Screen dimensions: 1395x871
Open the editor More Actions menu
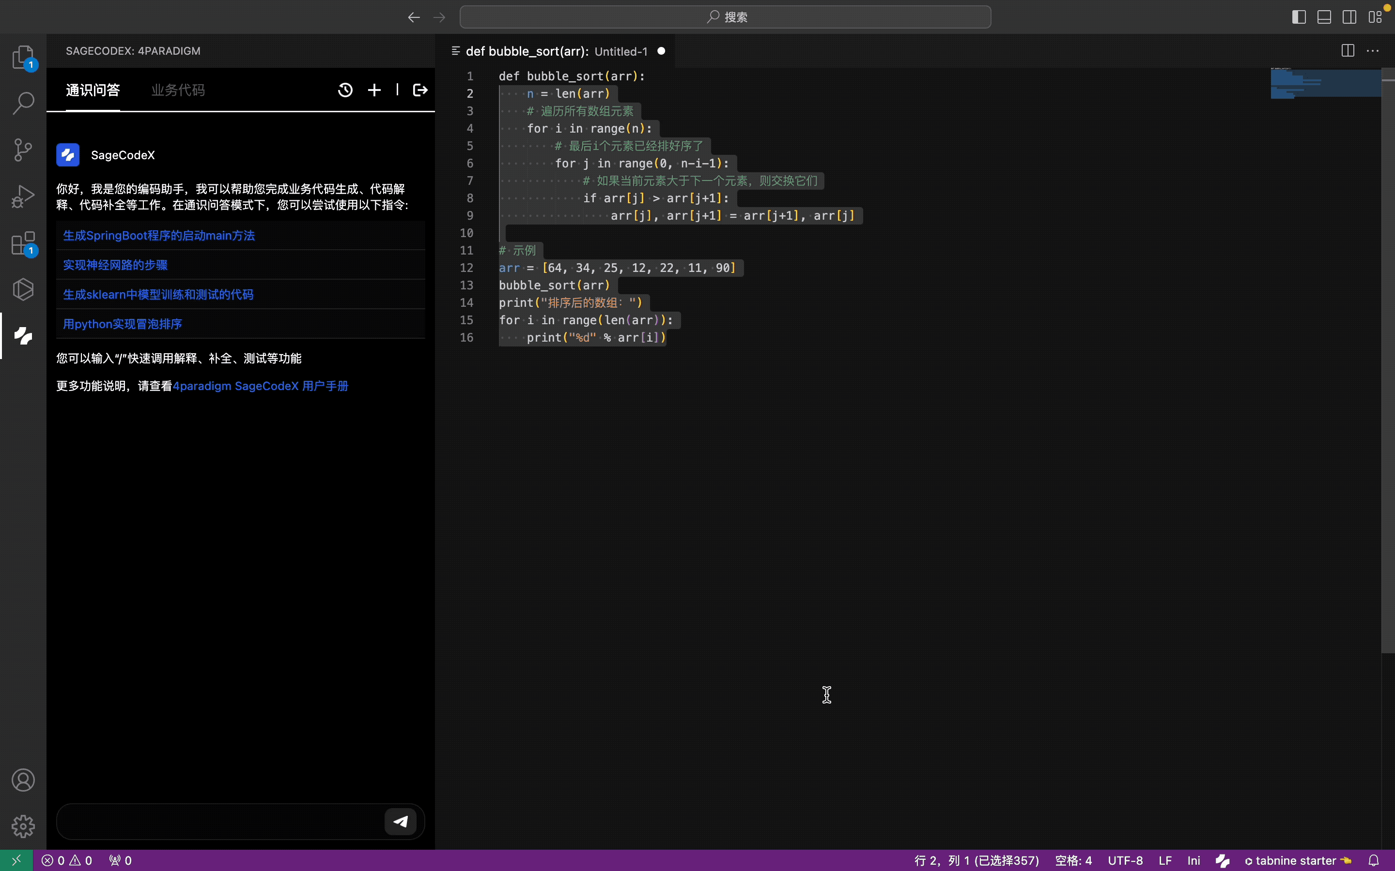pos(1373,51)
